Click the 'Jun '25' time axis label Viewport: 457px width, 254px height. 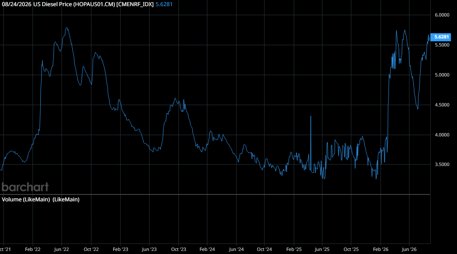coord(322,249)
